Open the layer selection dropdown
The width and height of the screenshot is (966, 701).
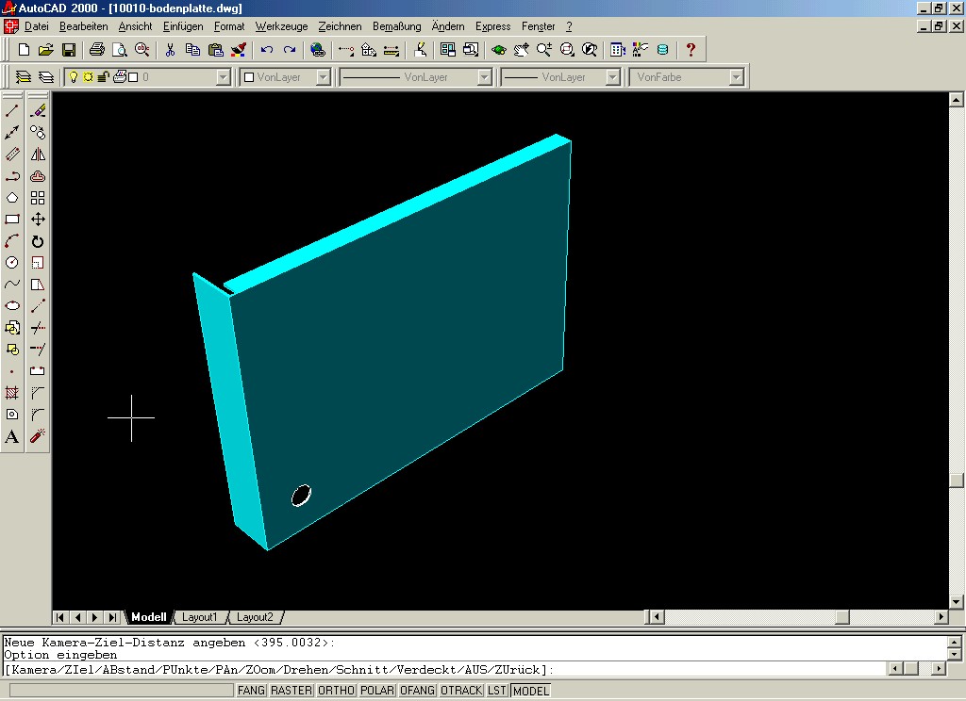pos(223,77)
